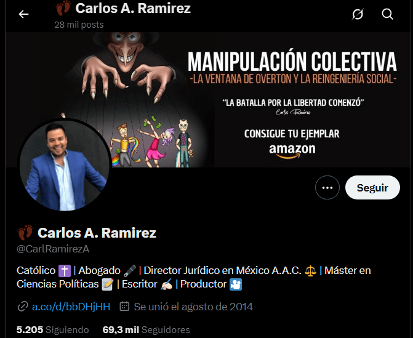Open the Grok profile summary icon
The width and height of the screenshot is (413, 338).
[x=358, y=14]
